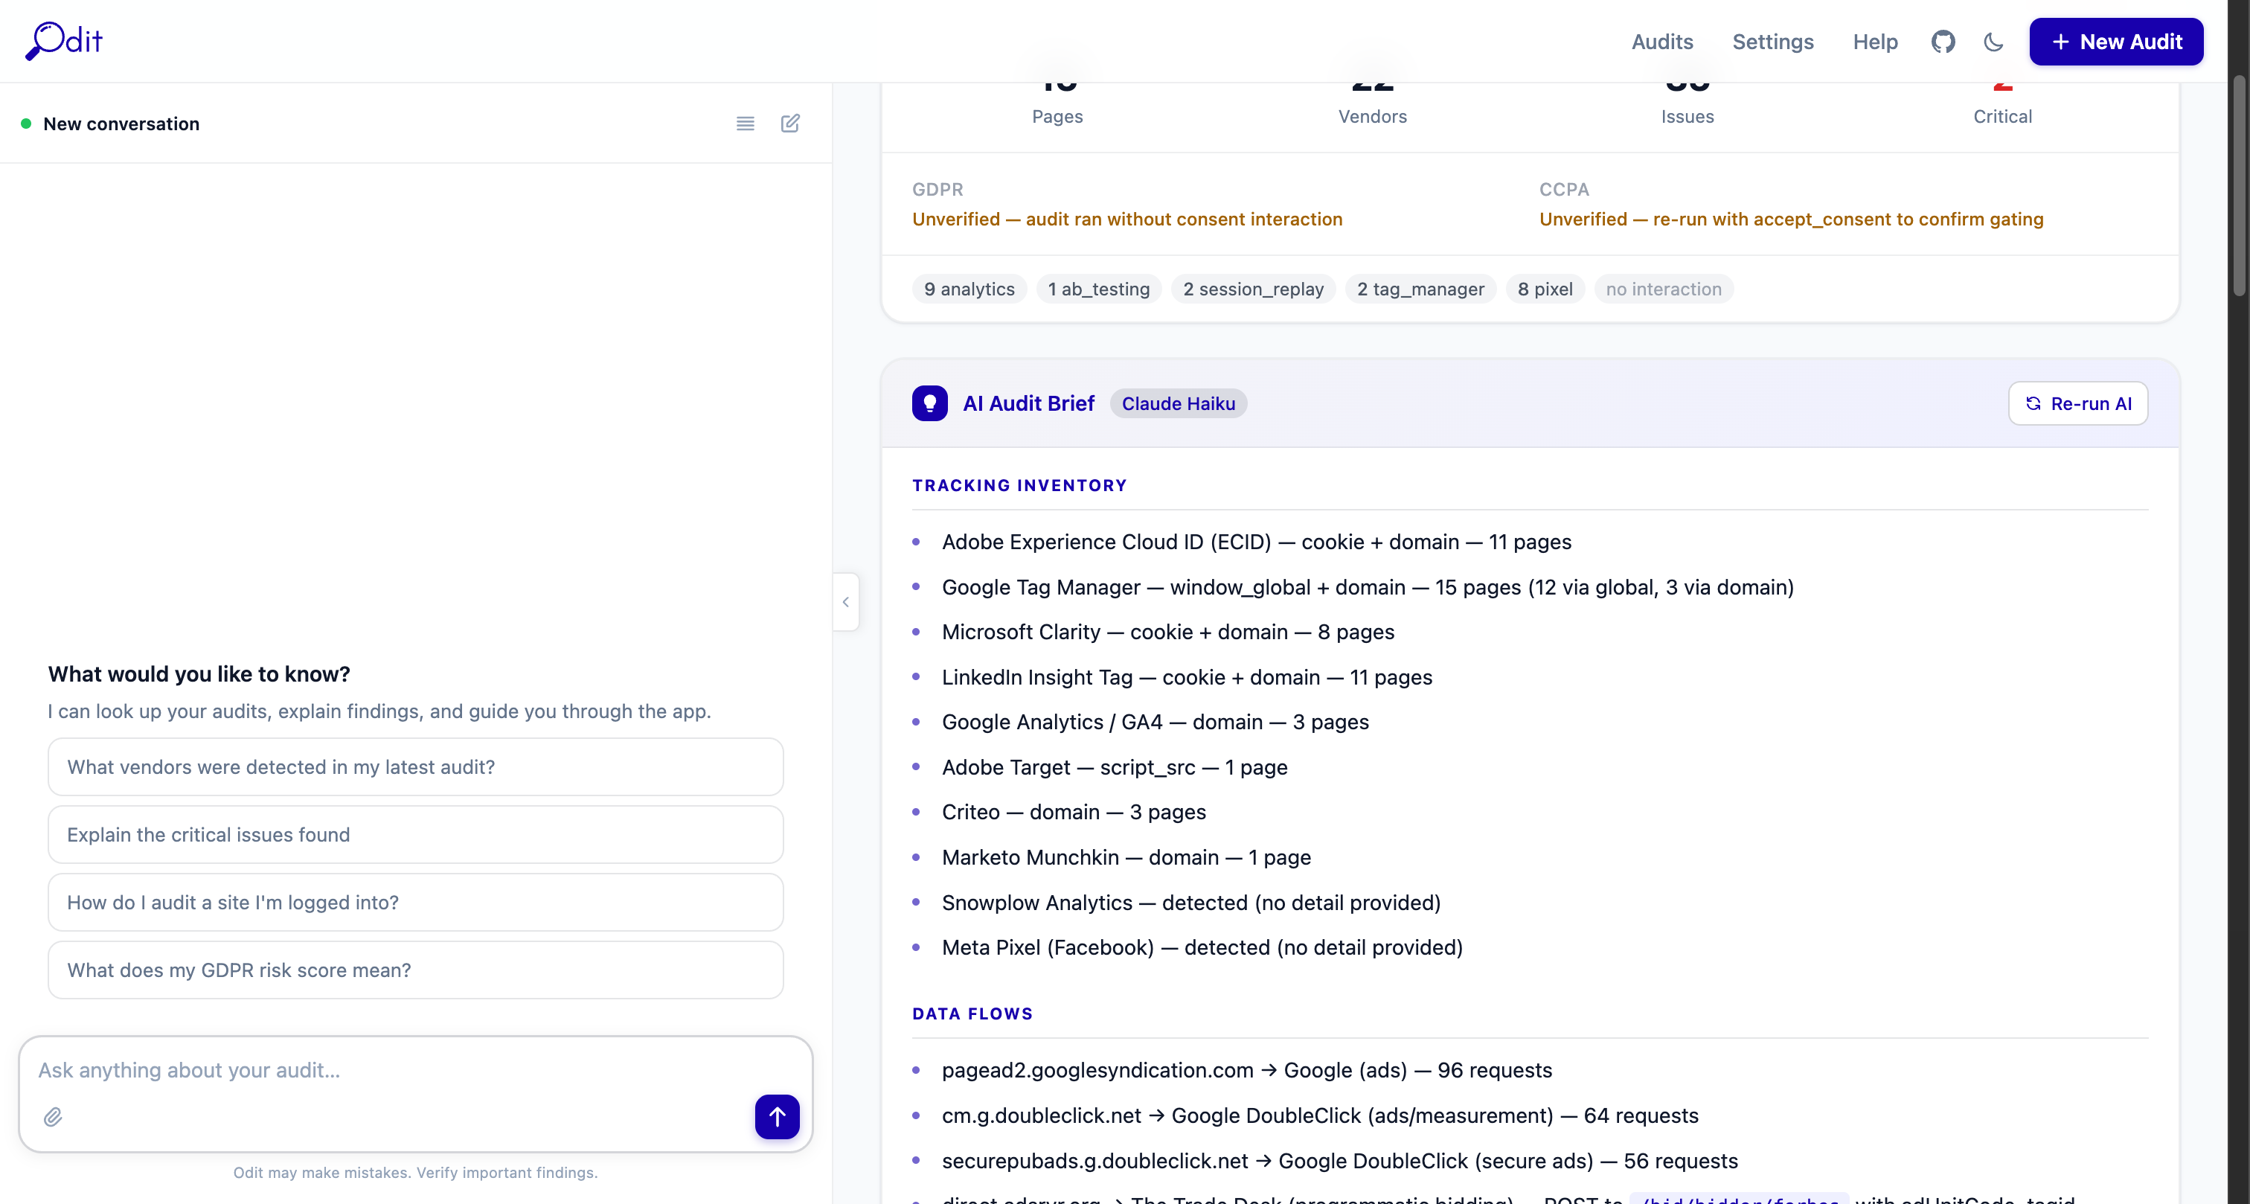Attach a file using the paperclip icon
The width and height of the screenshot is (2250, 1204).
click(x=54, y=1117)
